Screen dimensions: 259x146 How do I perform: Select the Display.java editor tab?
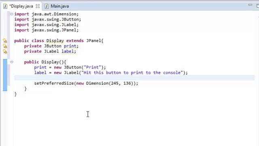tap(21, 6)
